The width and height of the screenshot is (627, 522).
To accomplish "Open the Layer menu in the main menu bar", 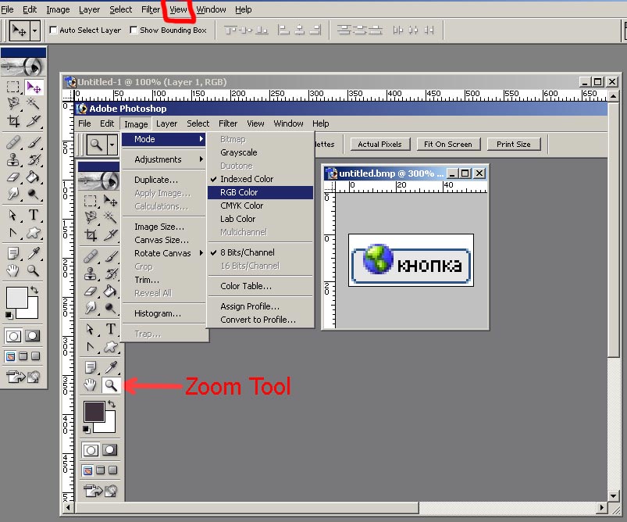I will (x=89, y=9).
